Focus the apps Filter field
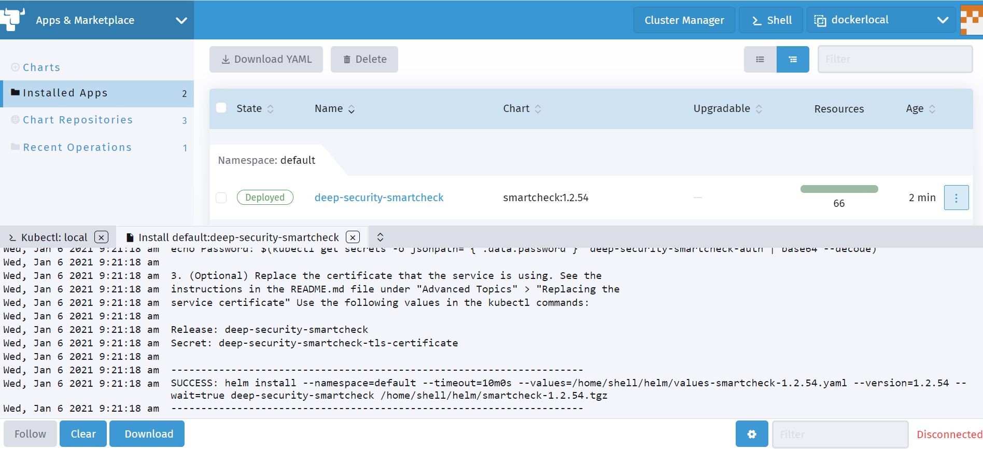The width and height of the screenshot is (983, 449). pos(895,59)
